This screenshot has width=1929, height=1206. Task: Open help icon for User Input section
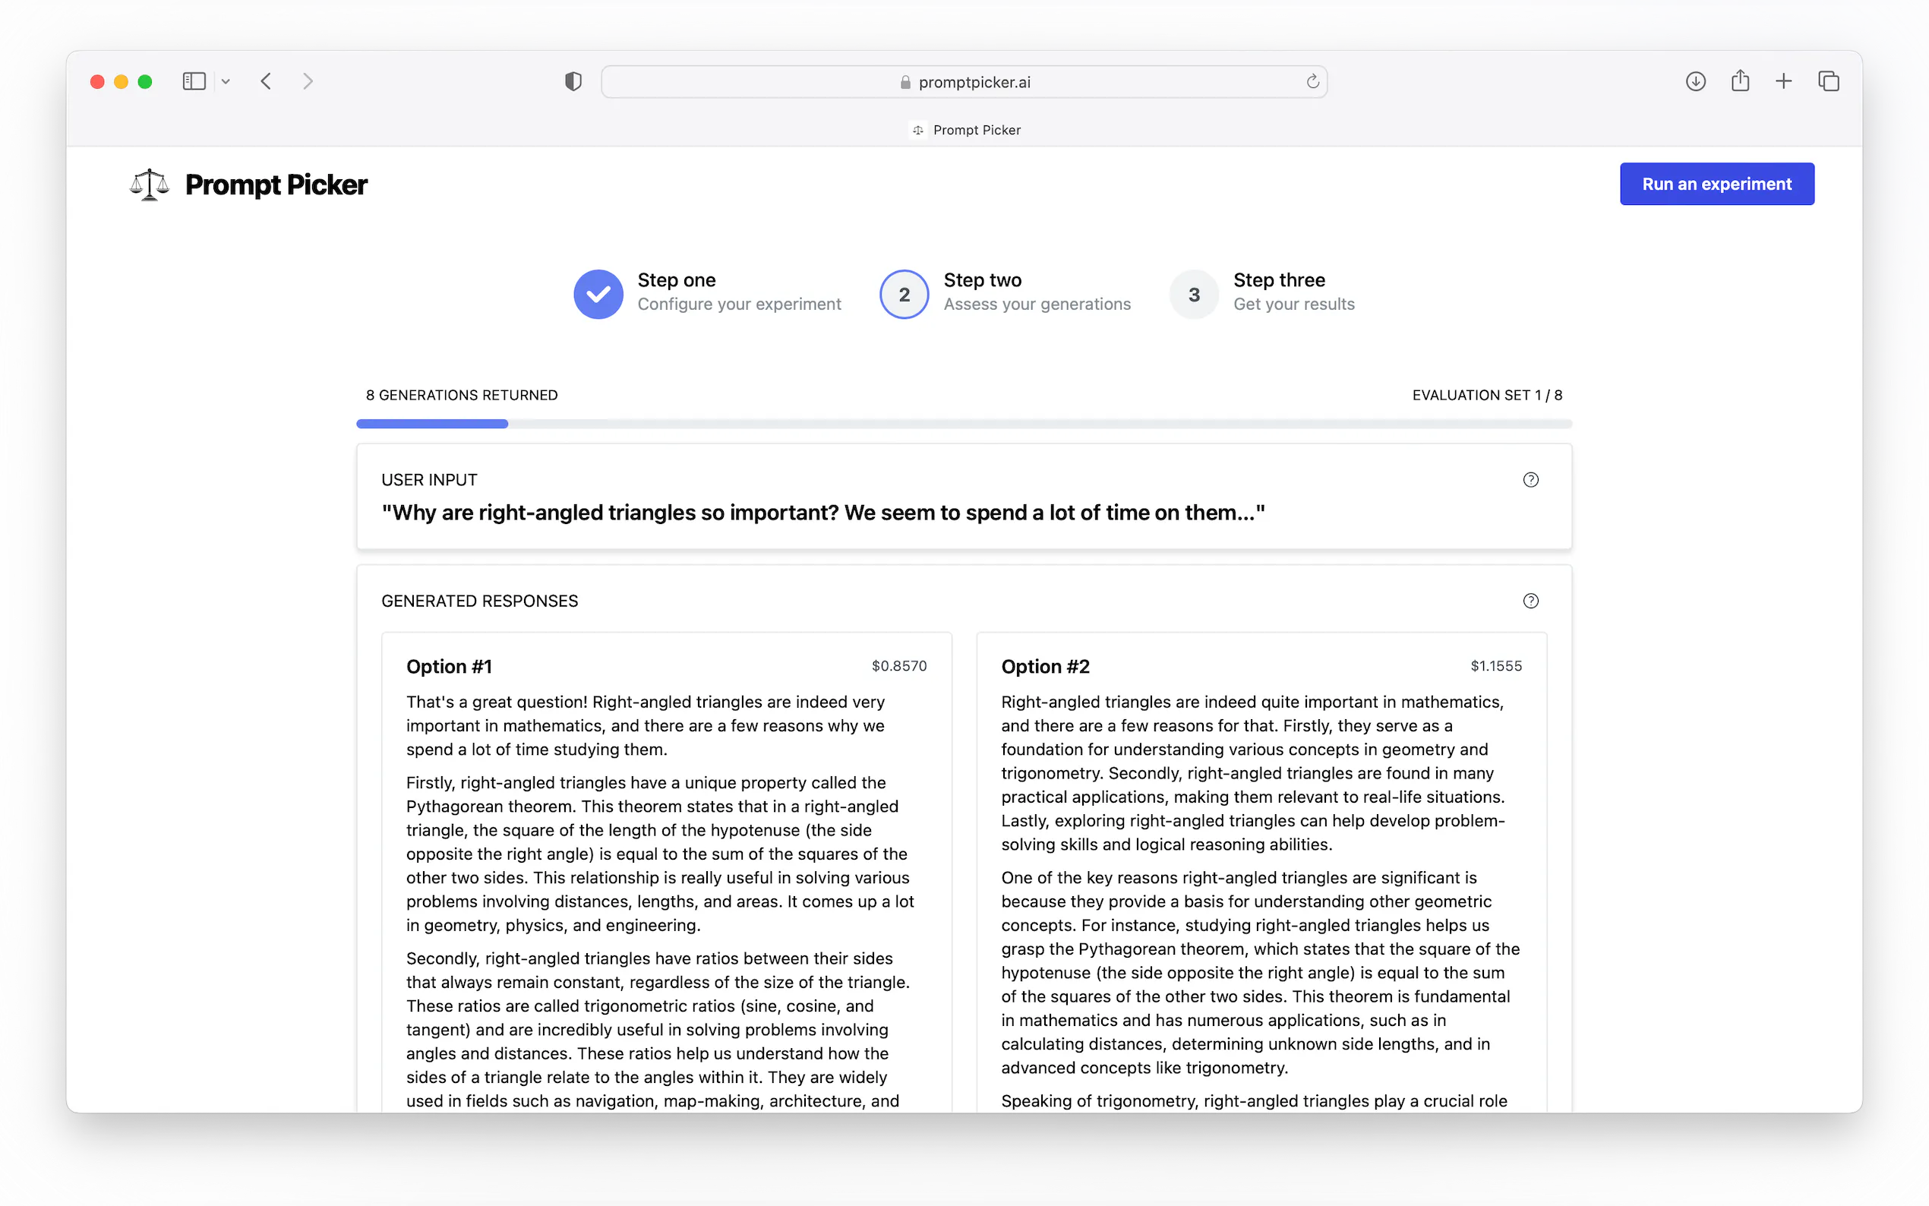tap(1530, 479)
